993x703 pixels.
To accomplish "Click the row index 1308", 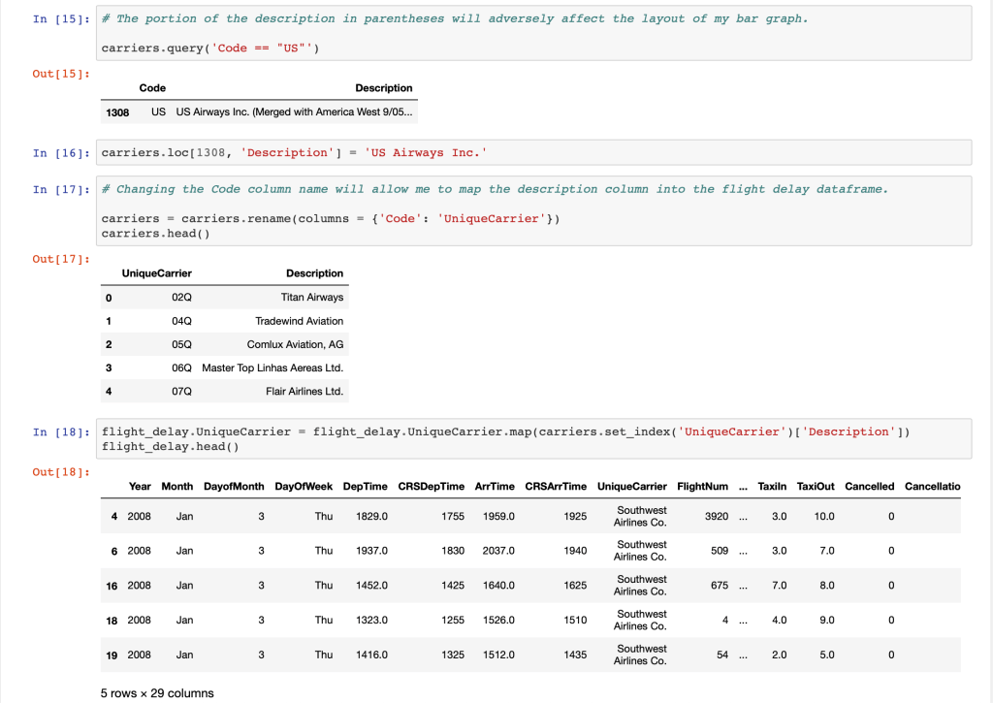I will pos(117,112).
